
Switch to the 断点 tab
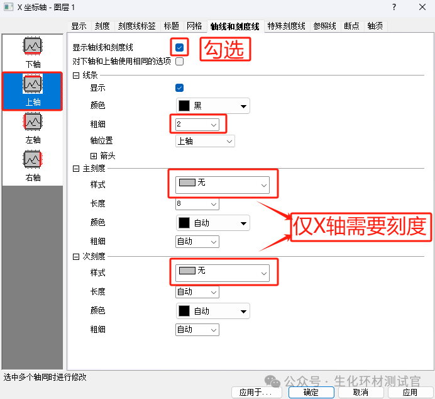click(352, 26)
